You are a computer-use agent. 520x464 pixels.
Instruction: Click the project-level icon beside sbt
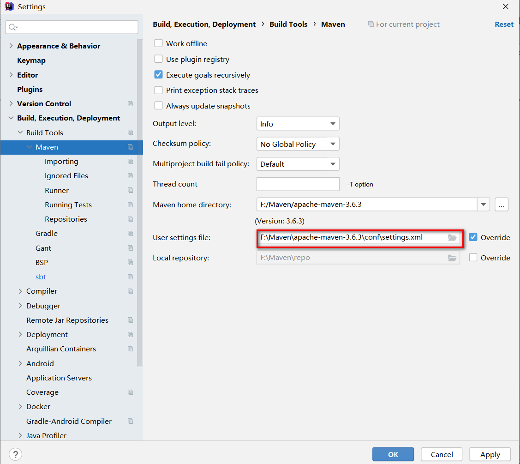click(130, 277)
